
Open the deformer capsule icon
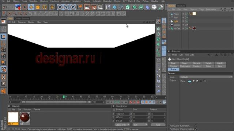pos(147,7)
